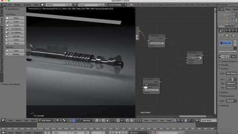Add a Cylinder mesh primitive
This screenshot has height=134, width=238.
[15, 36]
